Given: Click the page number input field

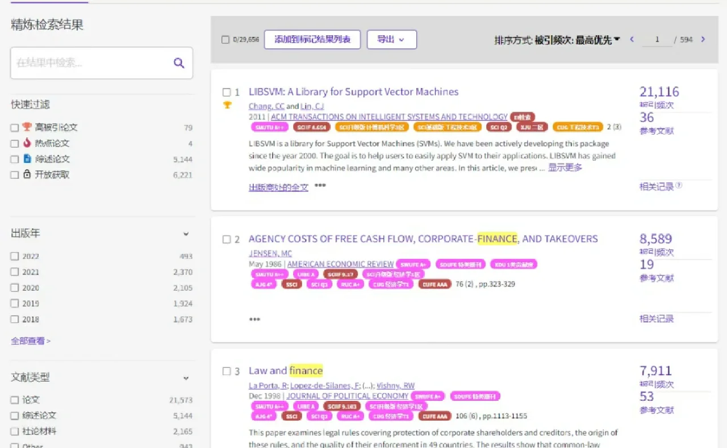Looking at the screenshot, I should (x=657, y=40).
